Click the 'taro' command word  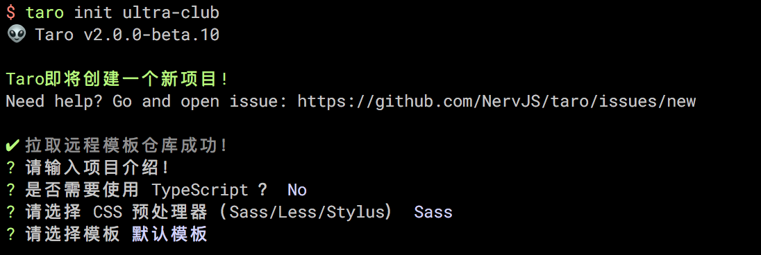point(44,12)
